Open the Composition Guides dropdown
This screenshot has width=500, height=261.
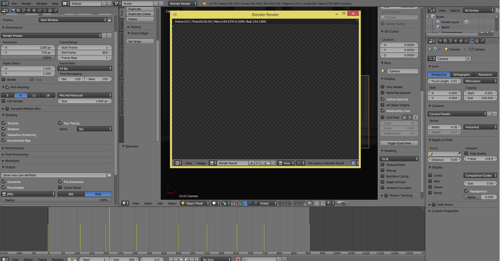[x=480, y=175]
